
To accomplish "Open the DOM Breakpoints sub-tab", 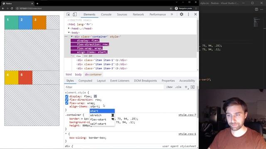I will coord(145,81).
